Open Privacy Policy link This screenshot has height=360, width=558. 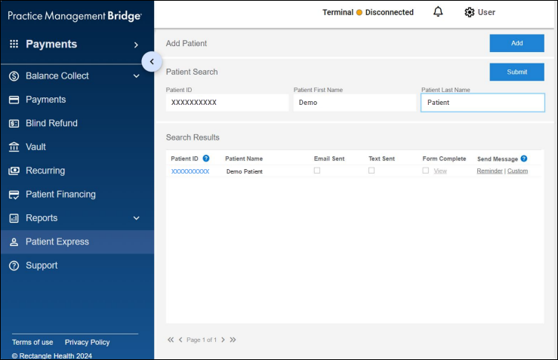click(87, 342)
